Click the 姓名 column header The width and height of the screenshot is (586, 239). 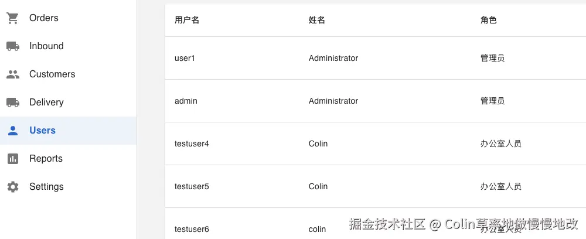pos(317,20)
